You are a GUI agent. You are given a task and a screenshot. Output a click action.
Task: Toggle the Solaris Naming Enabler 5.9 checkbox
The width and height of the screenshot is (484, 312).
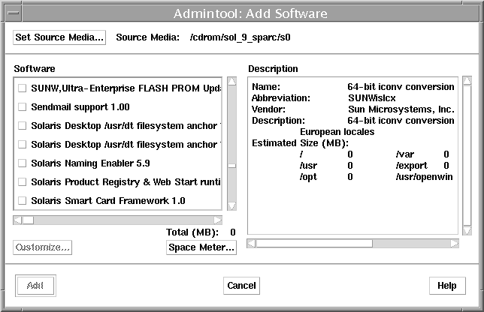(22, 163)
